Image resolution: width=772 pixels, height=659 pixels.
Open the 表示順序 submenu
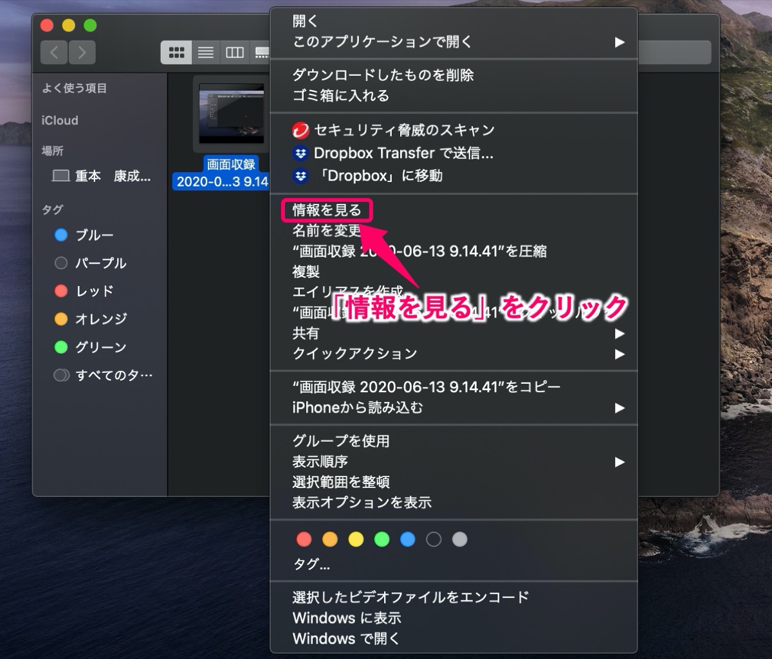[454, 462]
